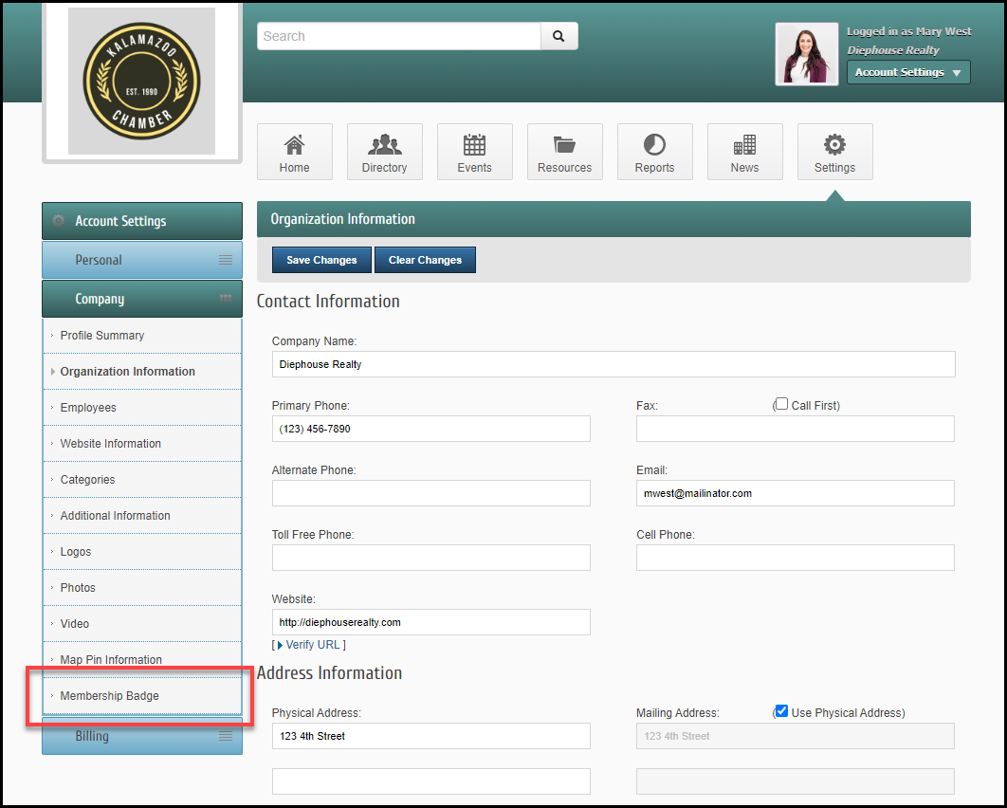
Task: Expand the Billing section
Action: tap(142, 736)
